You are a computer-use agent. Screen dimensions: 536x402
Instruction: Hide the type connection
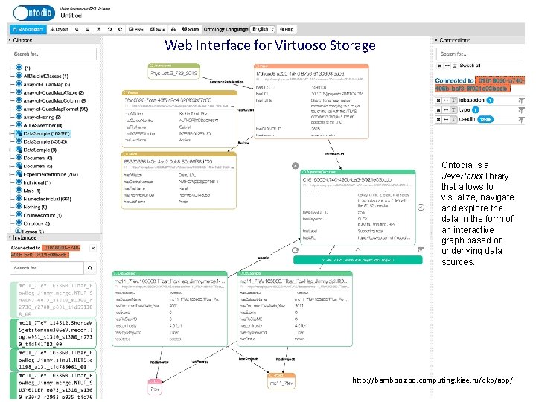[438, 109]
